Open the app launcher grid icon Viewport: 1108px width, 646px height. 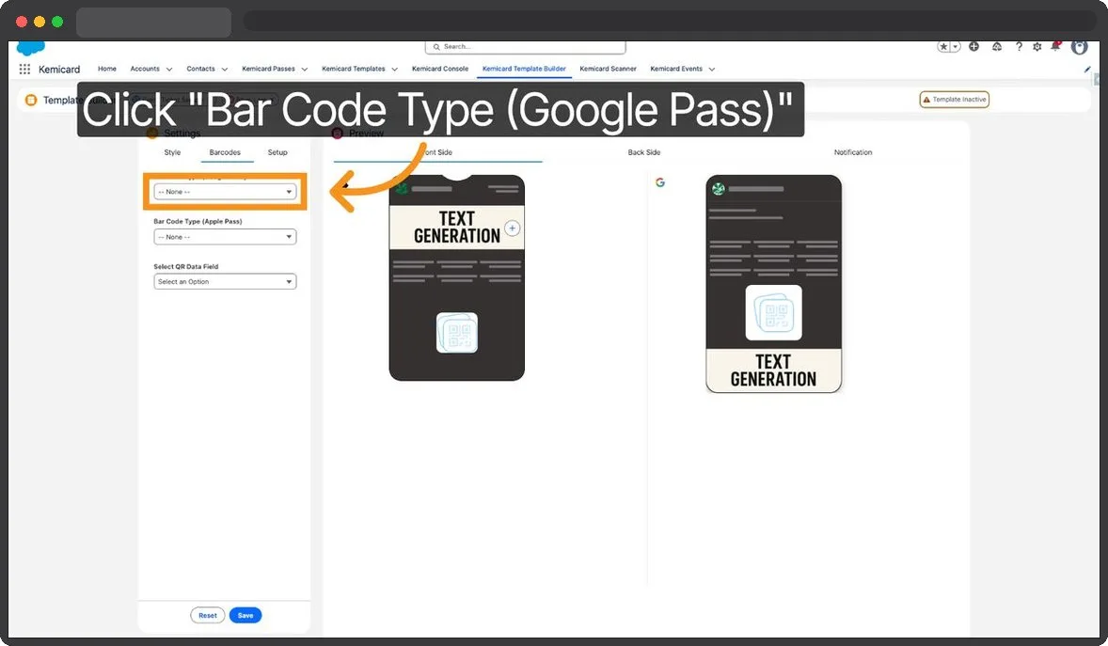(x=24, y=70)
